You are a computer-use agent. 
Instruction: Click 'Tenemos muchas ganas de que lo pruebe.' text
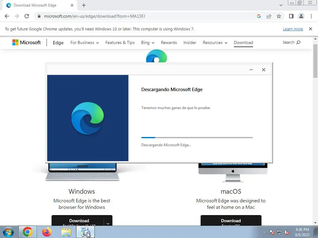coord(176,108)
